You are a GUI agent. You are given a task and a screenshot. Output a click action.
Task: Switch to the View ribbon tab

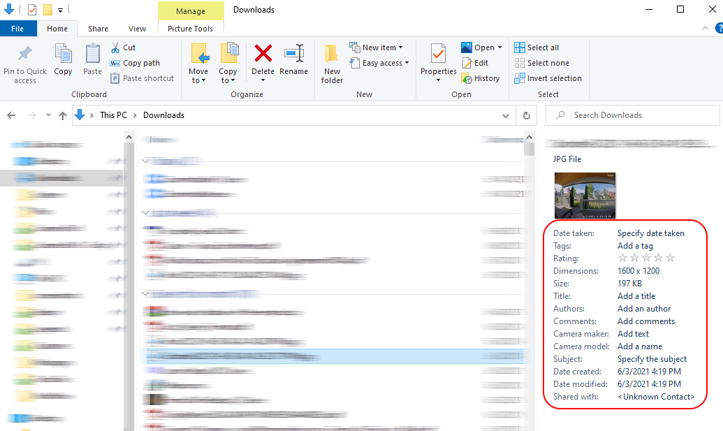(138, 29)
